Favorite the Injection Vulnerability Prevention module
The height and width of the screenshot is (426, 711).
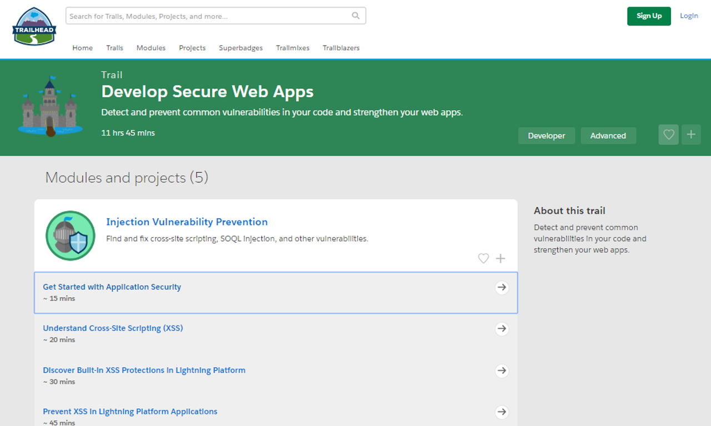click(x=483, y=258)
